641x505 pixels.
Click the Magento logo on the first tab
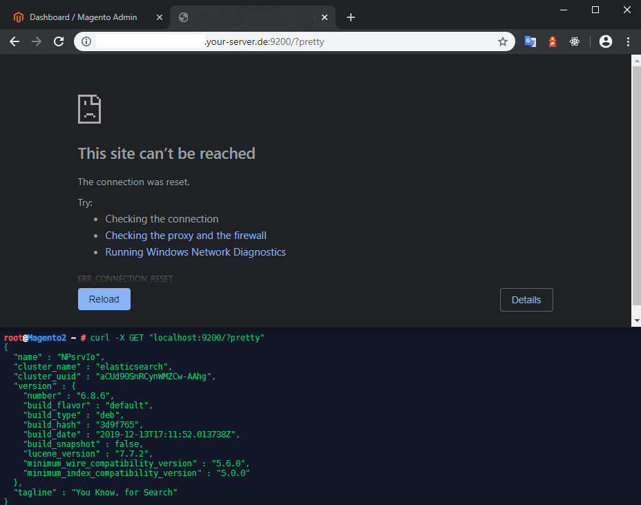point(17,17)
